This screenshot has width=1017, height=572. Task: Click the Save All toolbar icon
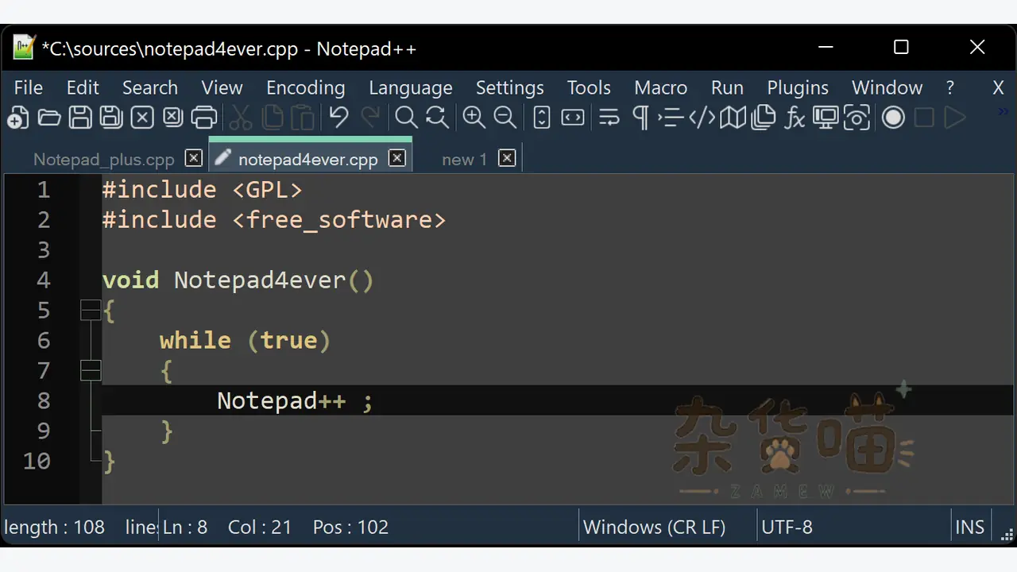(110, 118)
